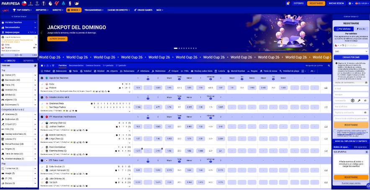Click Enviar por SMS button
Screen dimensions: 370x190
[x=351, y=57]
